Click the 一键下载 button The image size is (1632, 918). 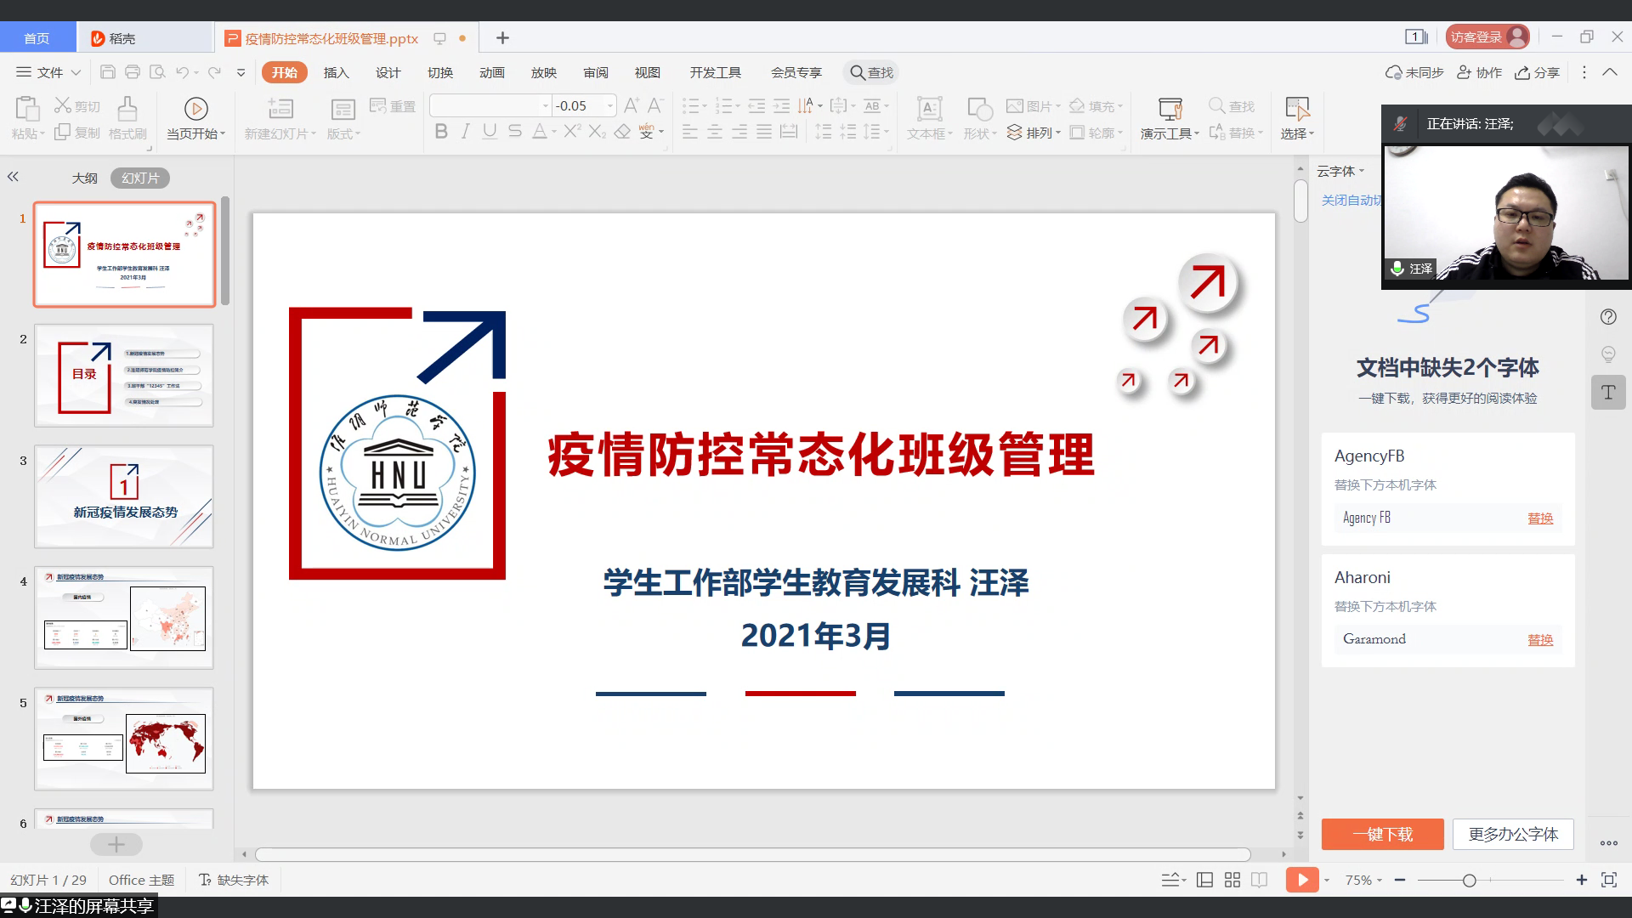(1382, 834)
